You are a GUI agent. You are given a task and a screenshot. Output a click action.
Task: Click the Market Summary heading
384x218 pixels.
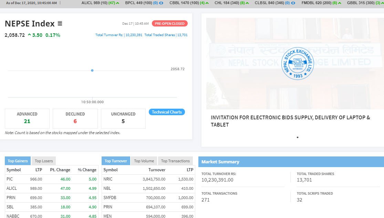coord(220,162)
